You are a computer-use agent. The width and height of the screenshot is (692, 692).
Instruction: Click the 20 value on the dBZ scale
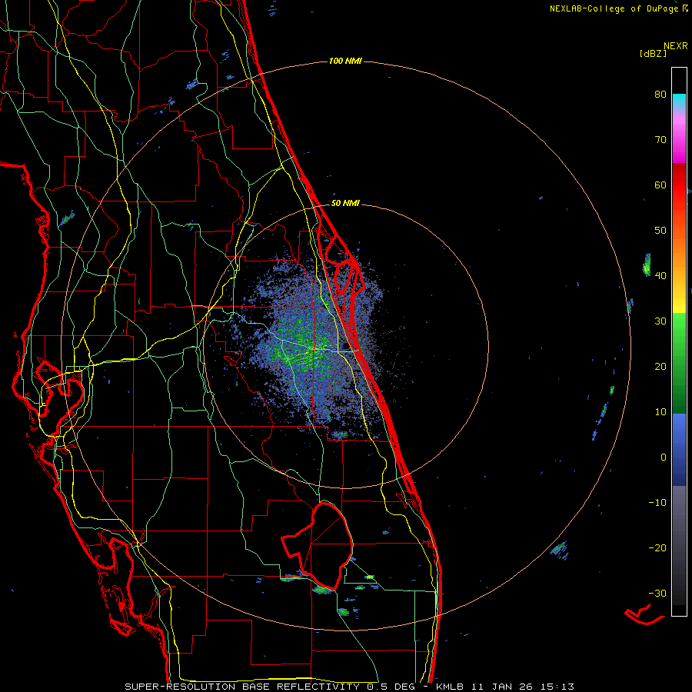point(660,367)
